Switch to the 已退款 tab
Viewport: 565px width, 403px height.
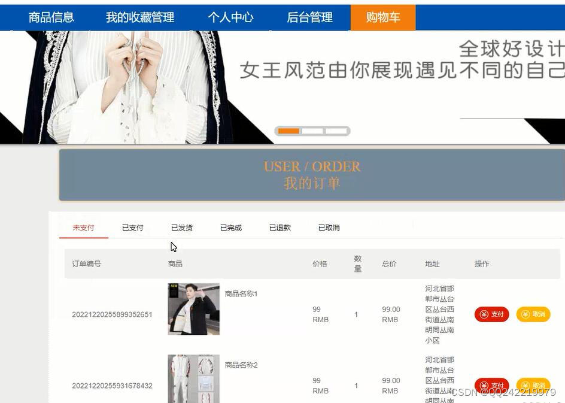coord(280,228)
